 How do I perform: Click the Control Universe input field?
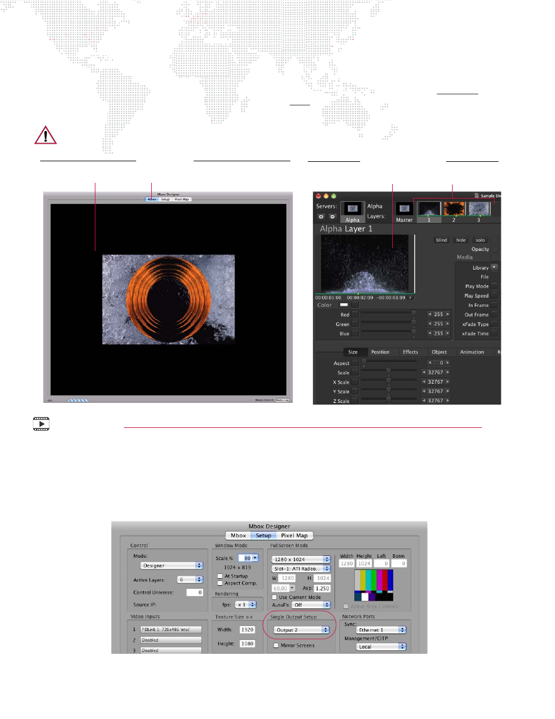click(194, 593)
